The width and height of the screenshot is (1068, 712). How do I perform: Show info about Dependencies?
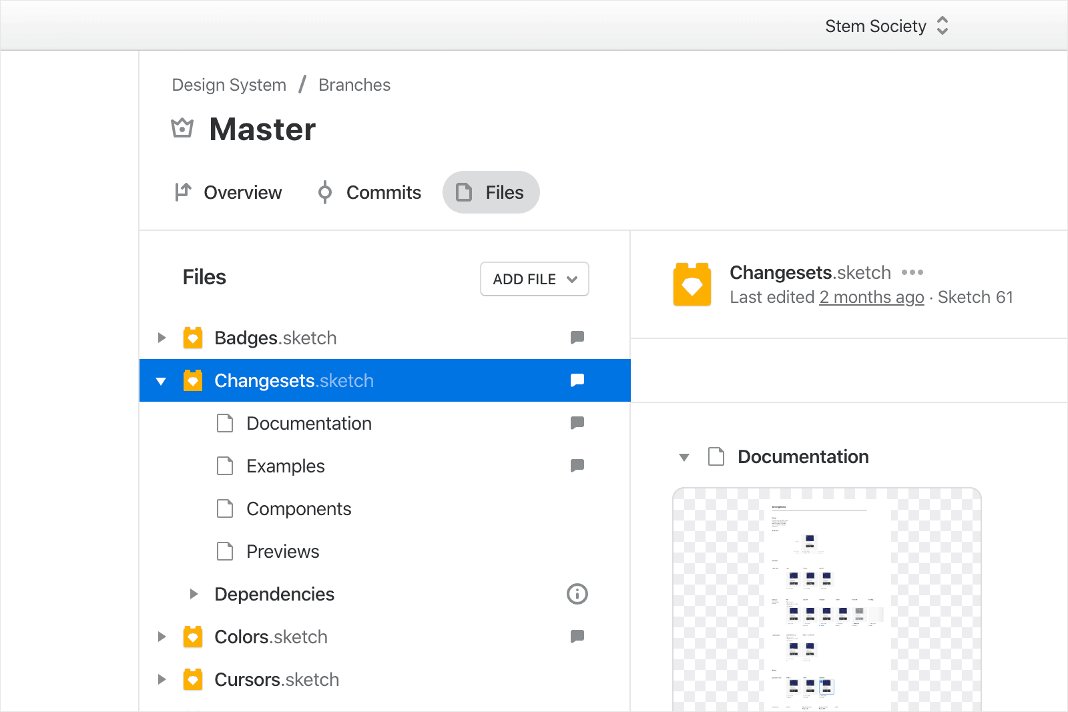pyautogui.click(x=577, y=594)
